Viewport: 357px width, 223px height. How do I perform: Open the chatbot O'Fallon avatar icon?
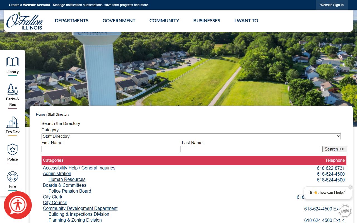pos(345,211)
